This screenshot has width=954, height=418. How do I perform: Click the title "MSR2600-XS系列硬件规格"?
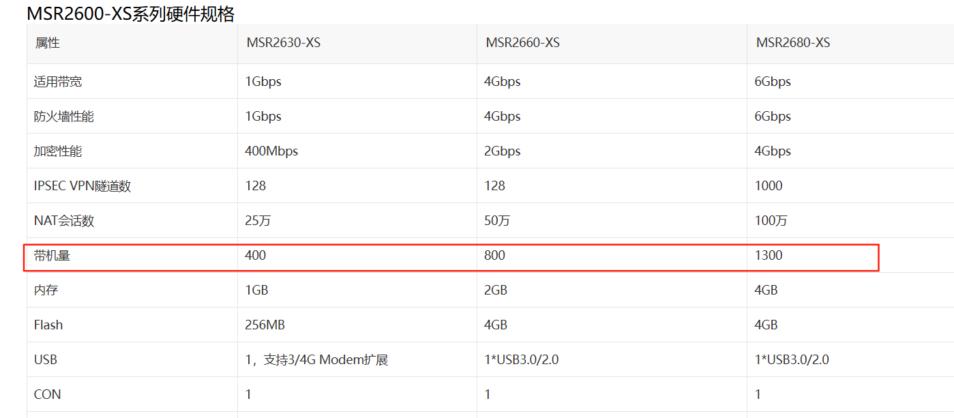[x=130, y=14]
